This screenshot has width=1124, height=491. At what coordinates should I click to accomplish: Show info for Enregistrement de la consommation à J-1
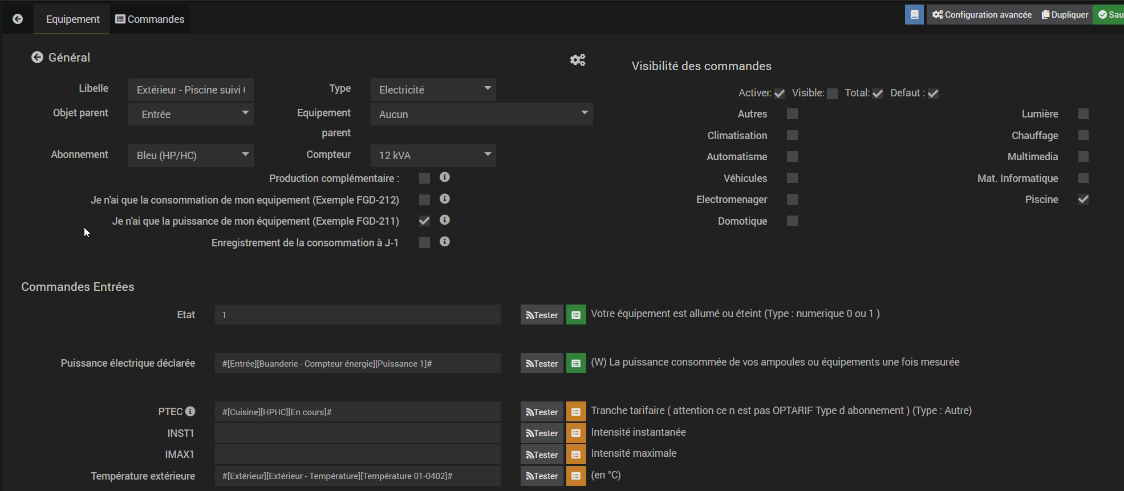tap(445, 242)
